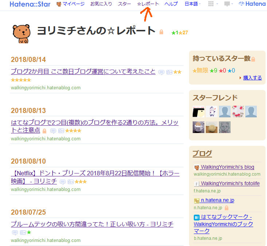Click the comment icon on the Netflix ドント・ブリーズ entry
This screenshot has width=267, height=246.
[x=63, y=182]
